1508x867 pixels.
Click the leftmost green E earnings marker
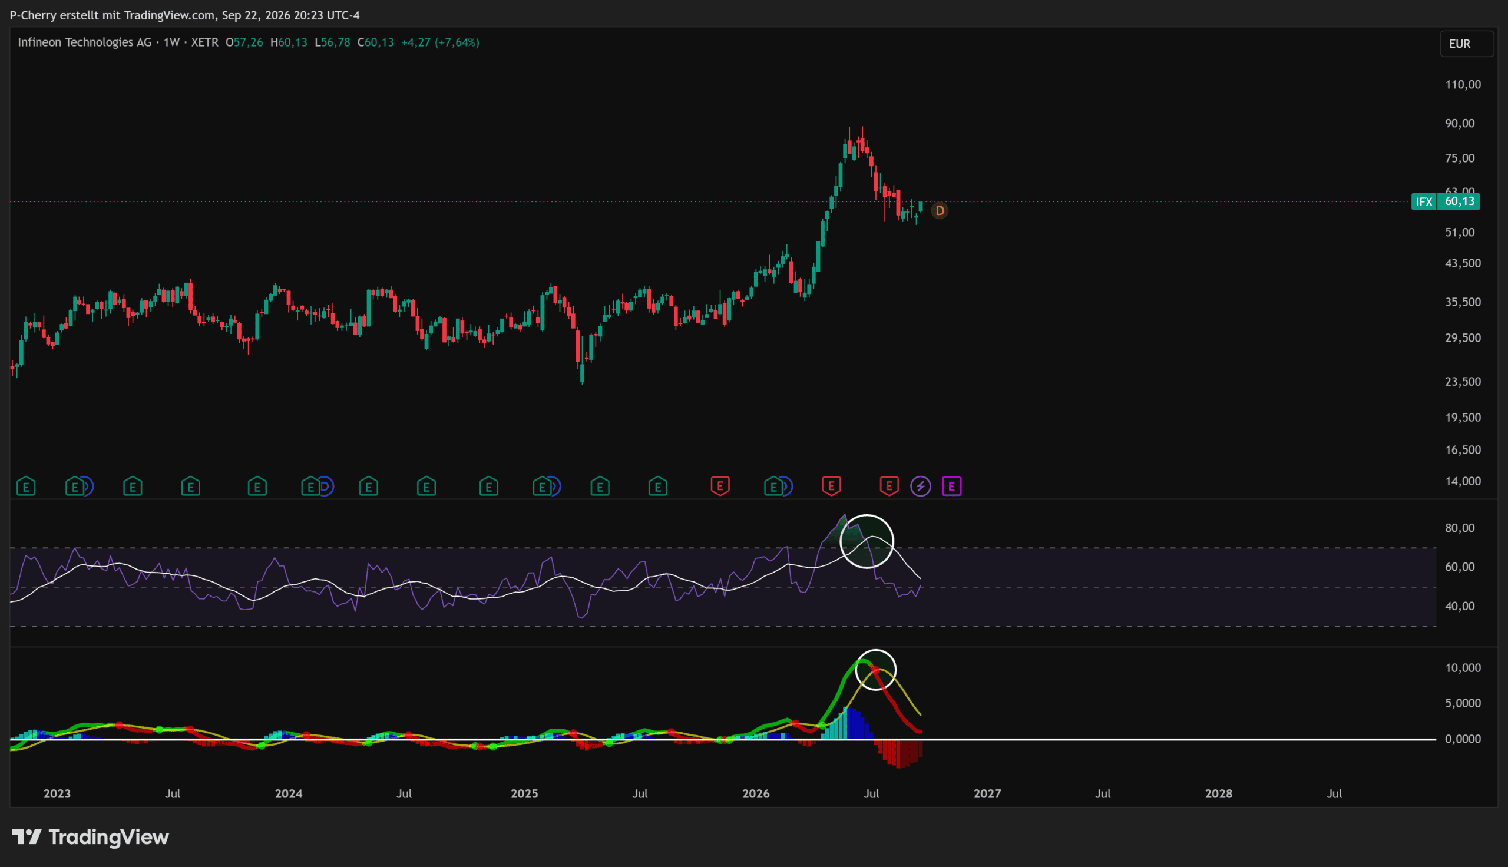point(25,487)
